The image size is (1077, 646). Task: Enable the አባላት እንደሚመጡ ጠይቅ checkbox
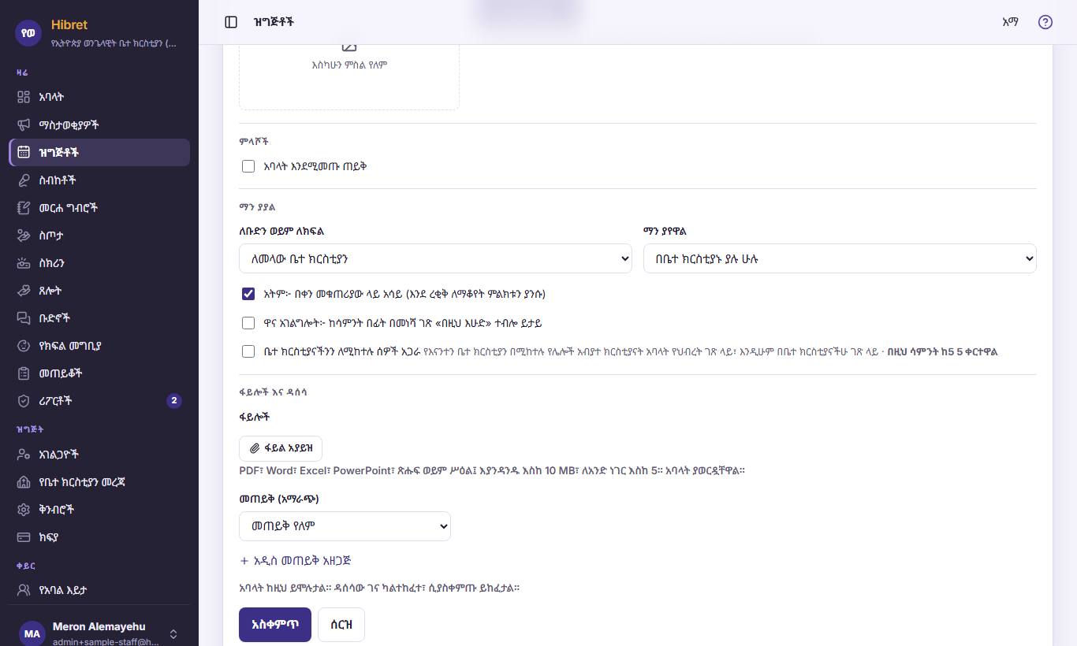(248, 166)
